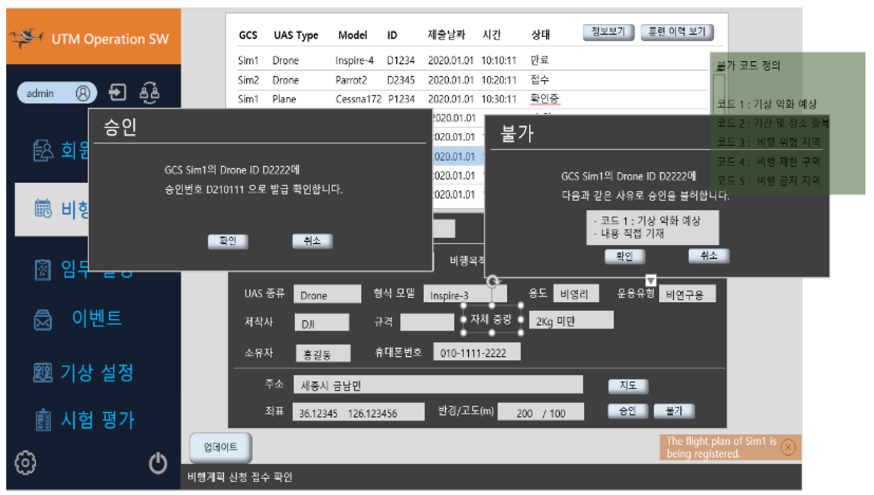This screenshot has width=874, height=495.
Task: Open flight plan calendar icon
Action: (x=43, y=209)
